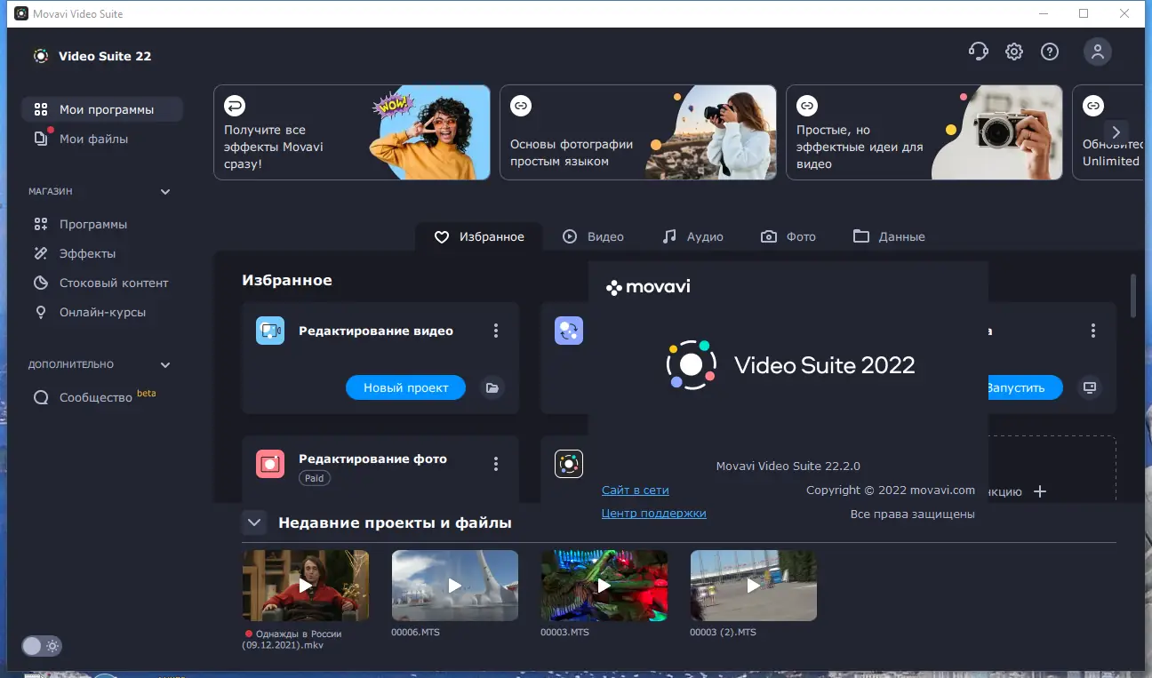
Task: Open the Movavi screen recorder icon
Action: 569,463
